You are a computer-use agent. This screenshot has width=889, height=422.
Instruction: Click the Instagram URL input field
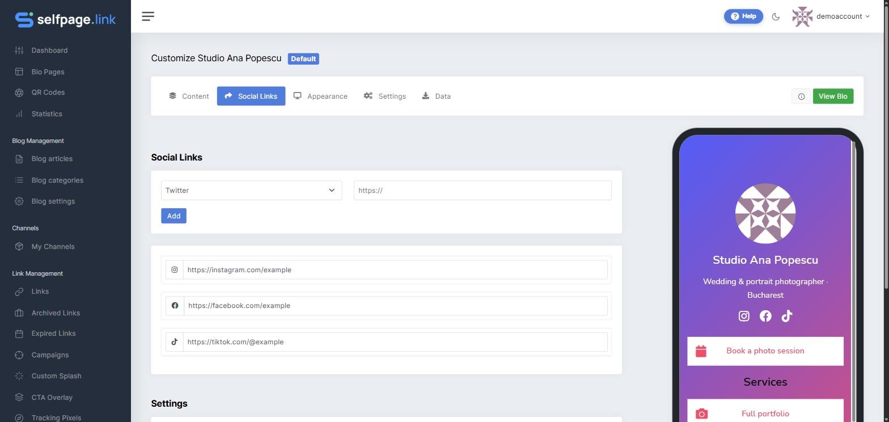(395, 270)
